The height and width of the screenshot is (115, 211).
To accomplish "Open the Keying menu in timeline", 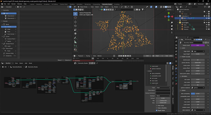I will (x=89, y=56).
